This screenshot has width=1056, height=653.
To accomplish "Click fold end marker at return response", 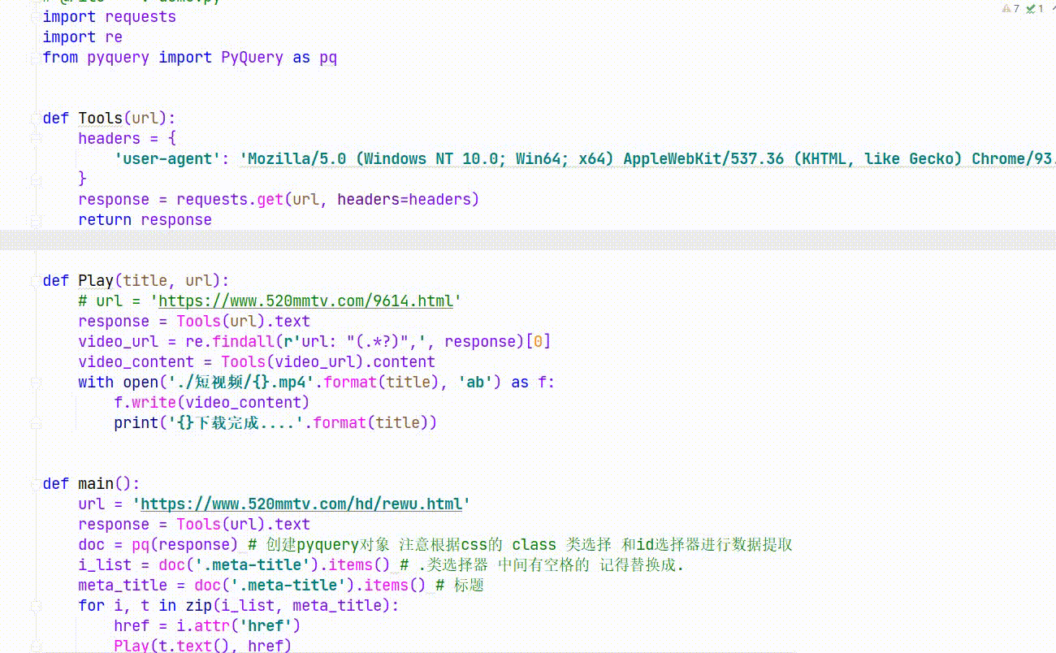I will coord(35,220).
